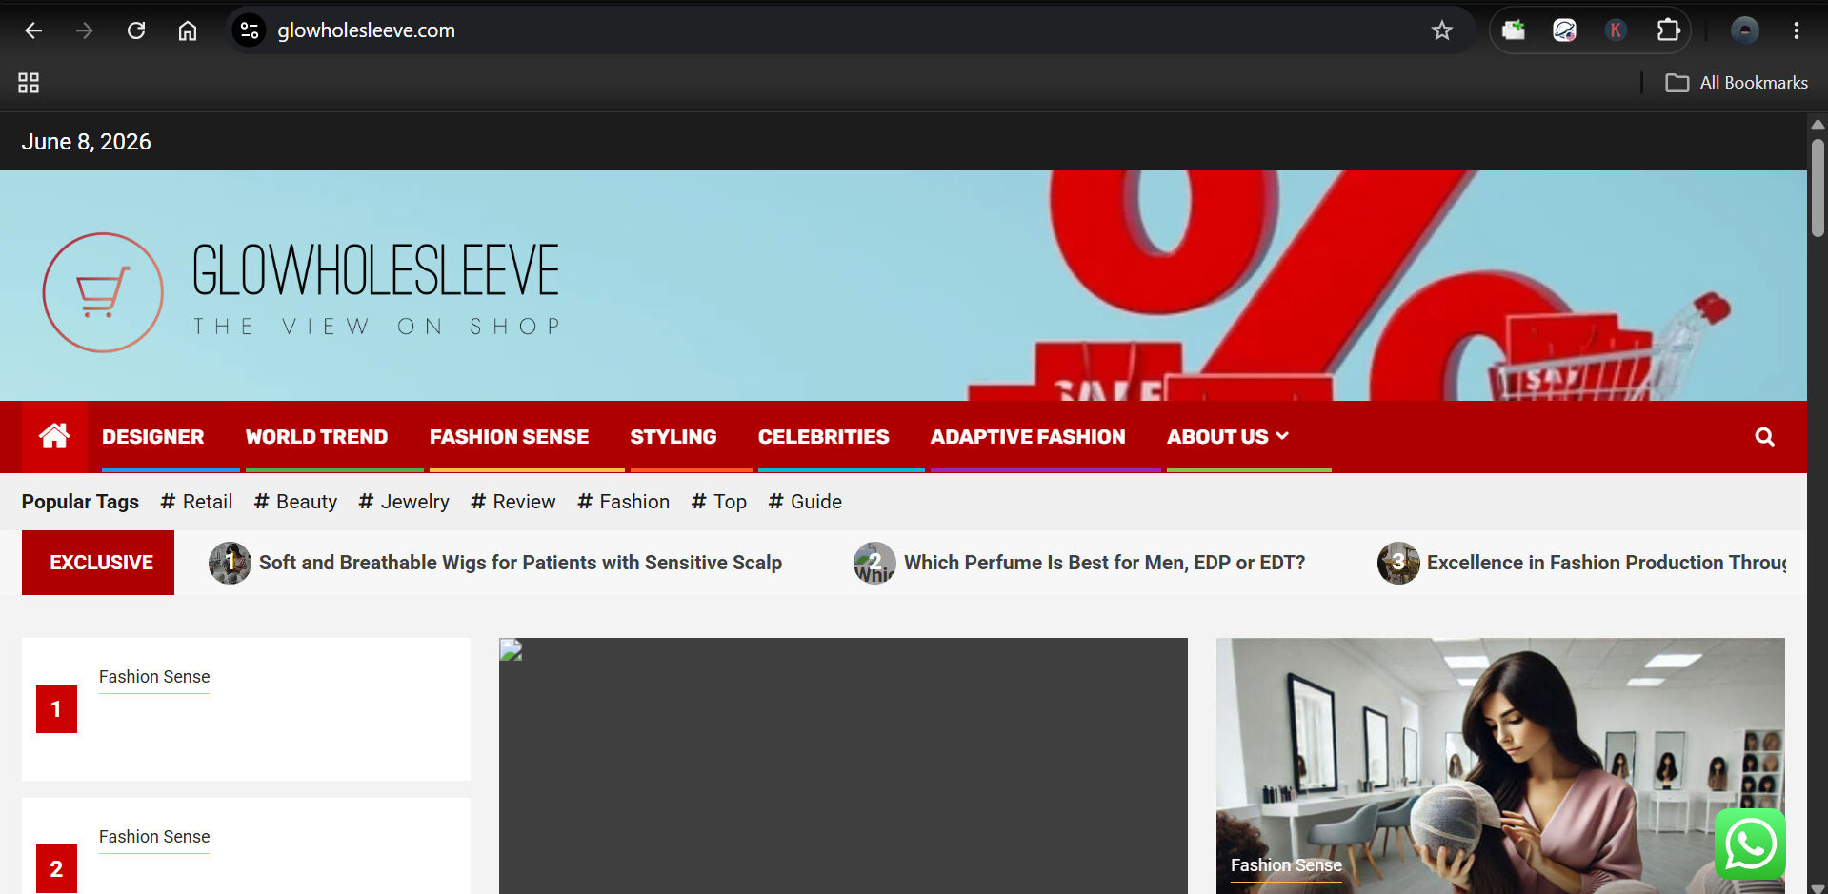Reload the page with refresh icon
The width and height of the screenshot is (1828, 894).
coord(136,30)
